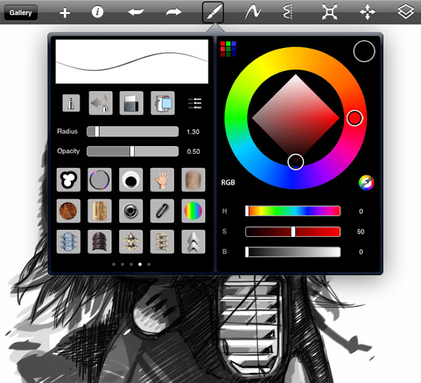Open the layers stack icon
This screenshot has width=421, height=383.
(x=405, y=12)
